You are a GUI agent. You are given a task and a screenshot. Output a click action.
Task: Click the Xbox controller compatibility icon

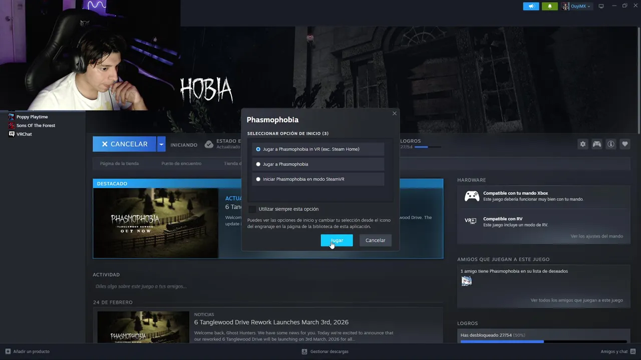pyautogui.click(x=472, y=196)
